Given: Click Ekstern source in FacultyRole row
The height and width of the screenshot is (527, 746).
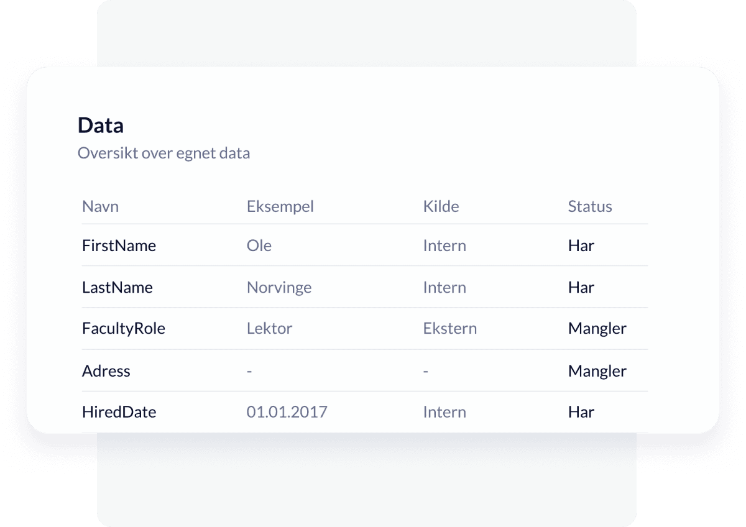Looking at the screenshot, I should point(449,329).
